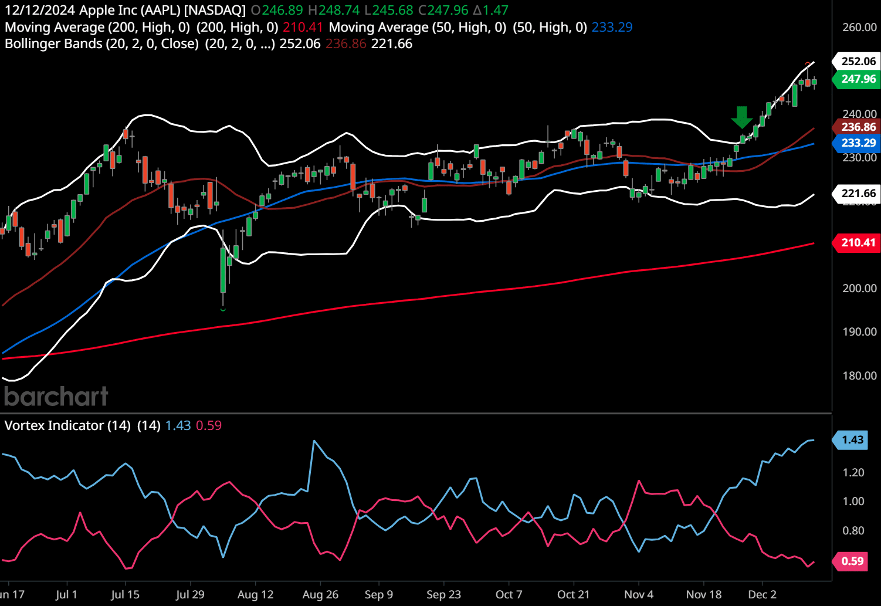Click the "Oct 7" date axis label

[509, 594]
